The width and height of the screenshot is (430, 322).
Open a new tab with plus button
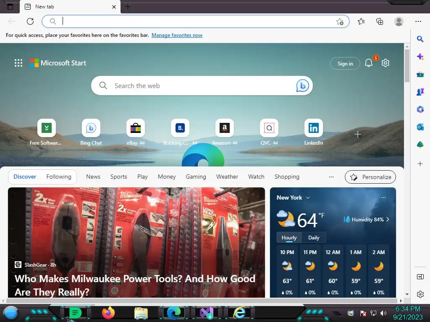pyautogui.click(x=128, y=7)
